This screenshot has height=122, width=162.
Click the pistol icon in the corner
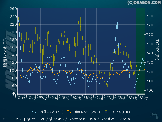click(155, 116)
